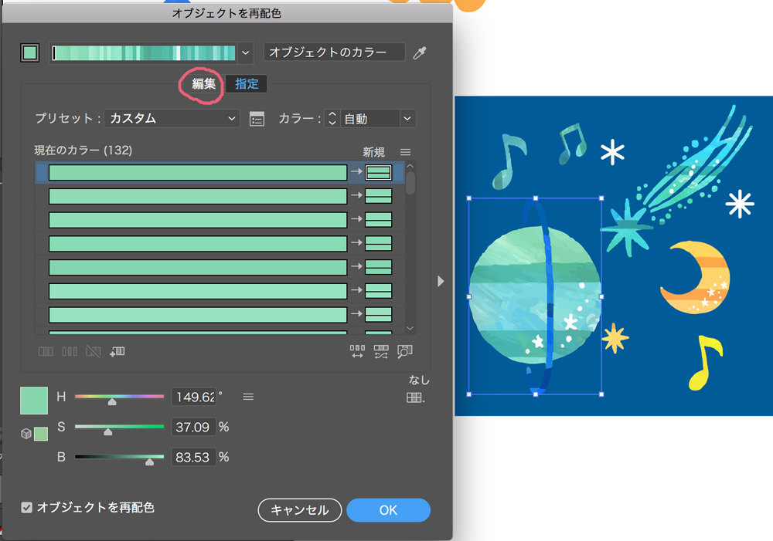This screenshot has height=541, width=773.
Task: Click the なし label
Action: [x=419, y=380]
